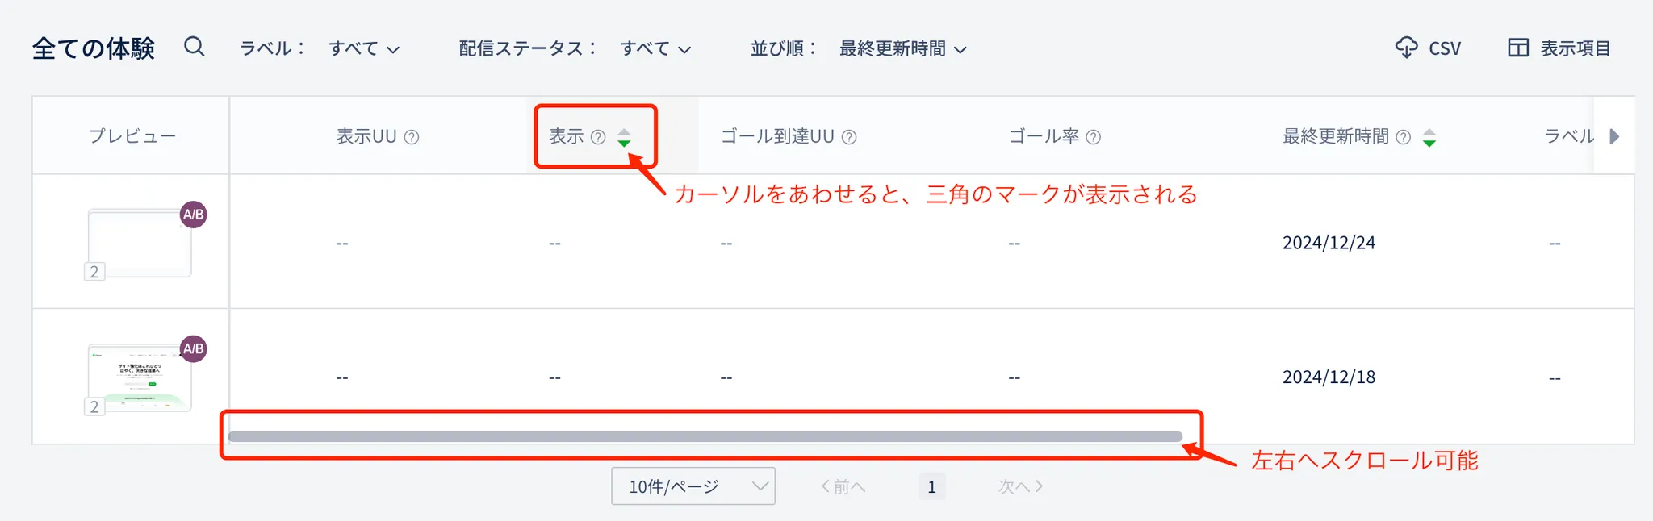Image resolution: width=1653 pixels, height=521 pixels.
Task: Click help icon next to ゴール到達UU
Action: click(849, 137)
